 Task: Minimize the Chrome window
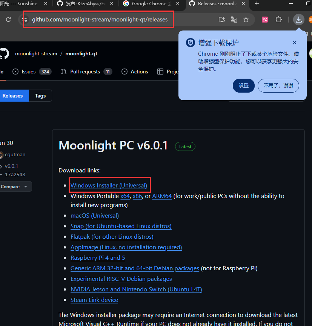[x=291, y=3]
